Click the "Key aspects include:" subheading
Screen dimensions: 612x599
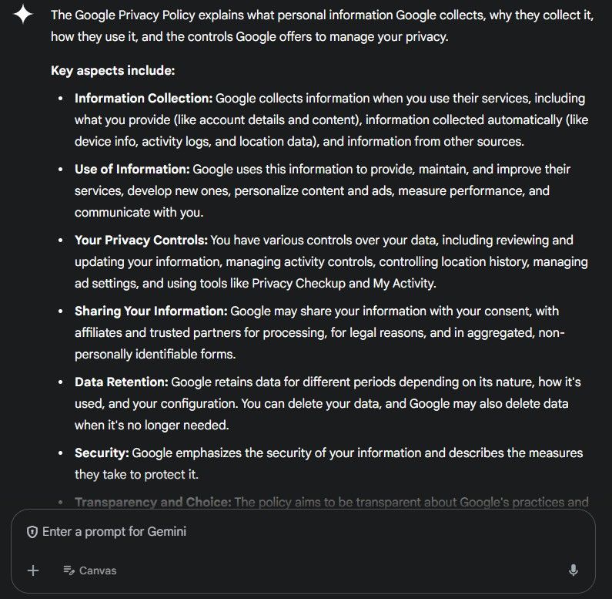(112, 71)
